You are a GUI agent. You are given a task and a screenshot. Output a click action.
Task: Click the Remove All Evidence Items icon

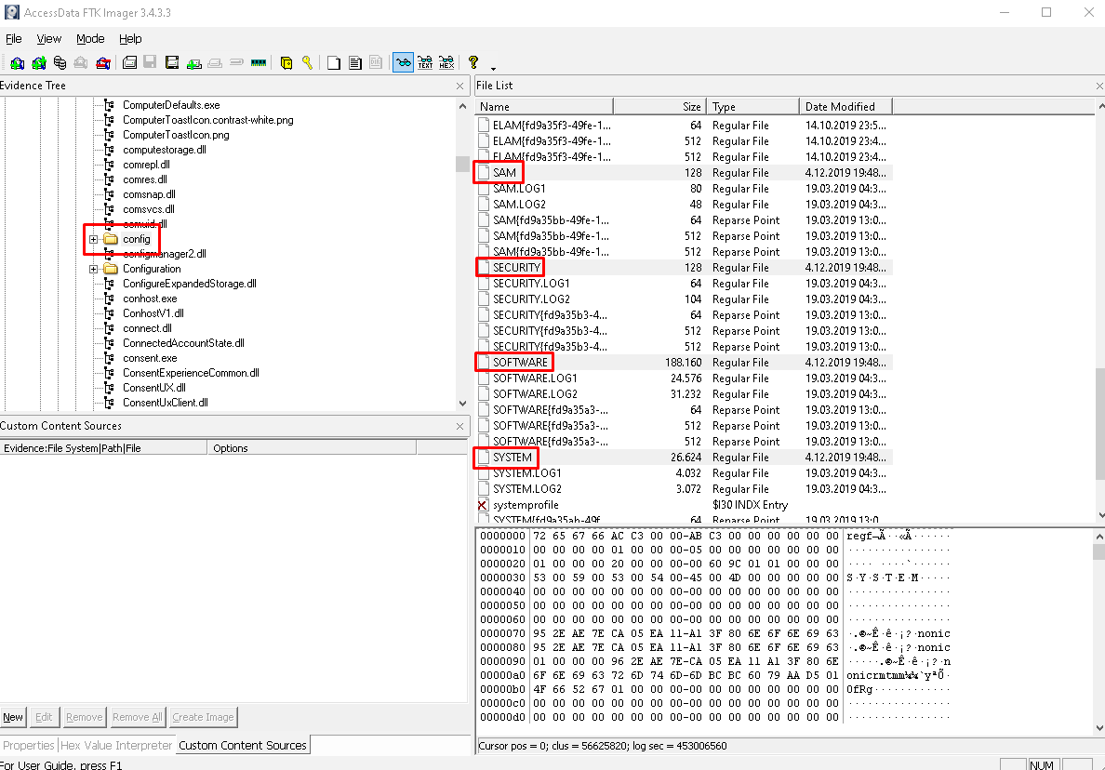click(103, 62)
